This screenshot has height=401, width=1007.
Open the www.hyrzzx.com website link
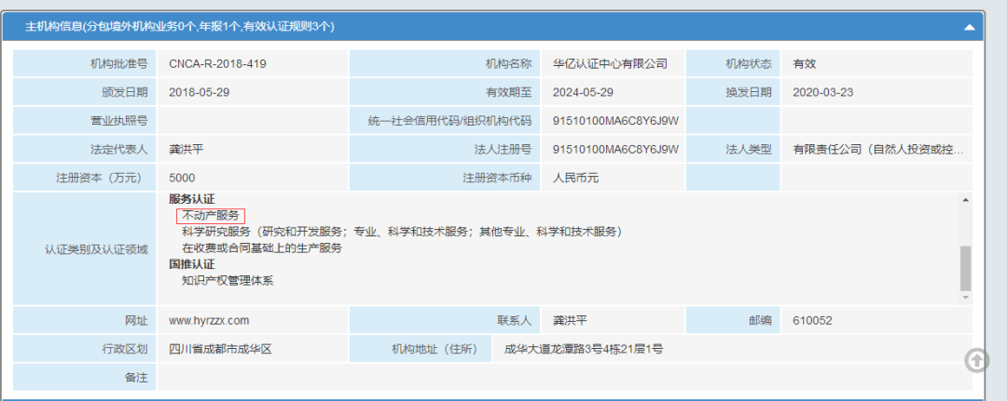[x=209, y=321]
